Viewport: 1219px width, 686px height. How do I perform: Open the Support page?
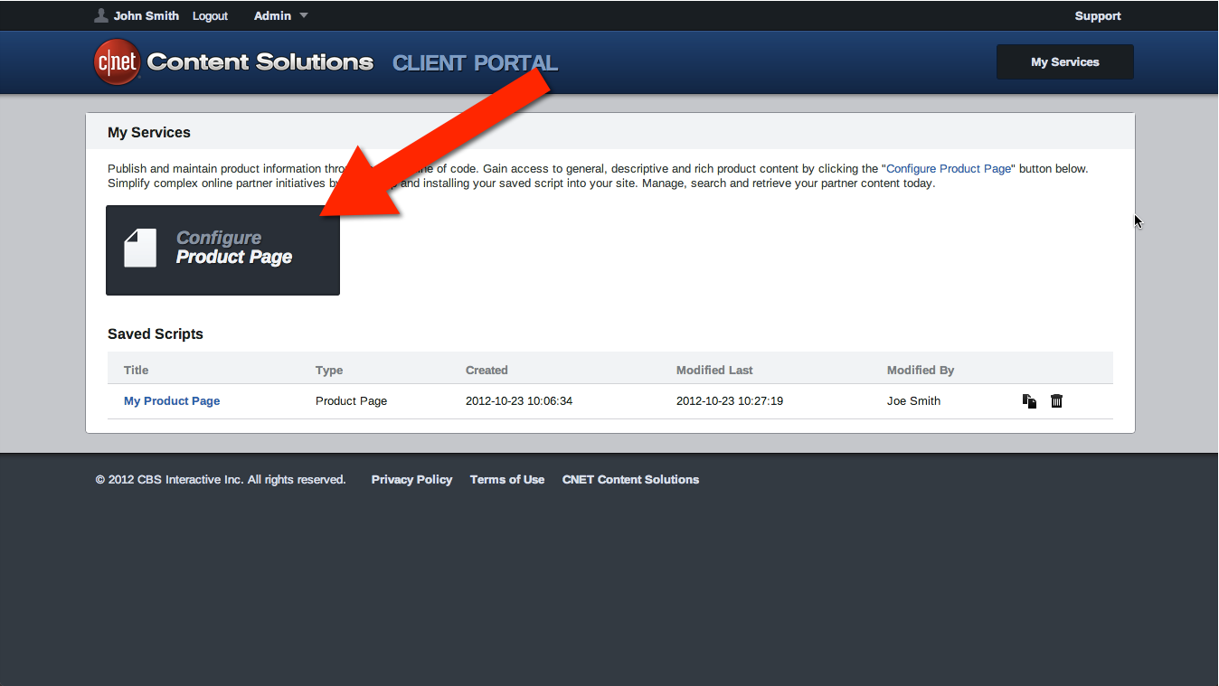point(1097,15)
